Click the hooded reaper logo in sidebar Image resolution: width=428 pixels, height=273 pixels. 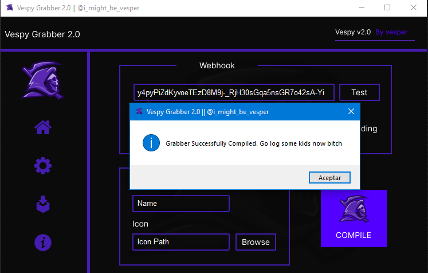click(x=42, y=80)
